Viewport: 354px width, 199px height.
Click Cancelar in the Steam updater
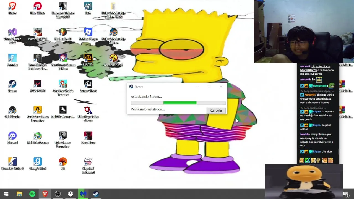216,111
